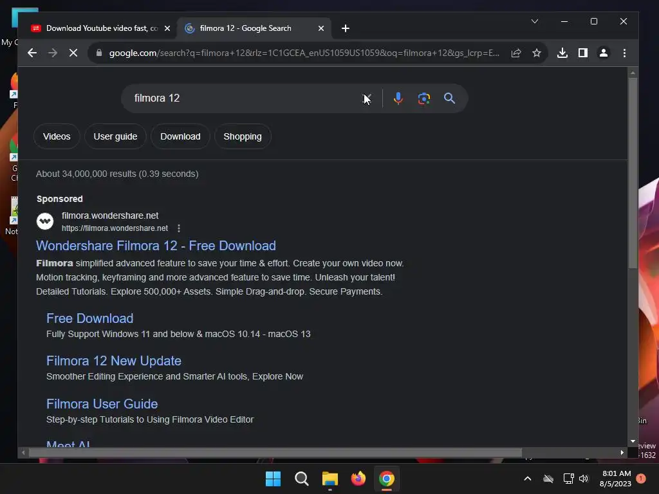659x494 pixels.
Task: Open a new browser tab
Action: (346, 28)
